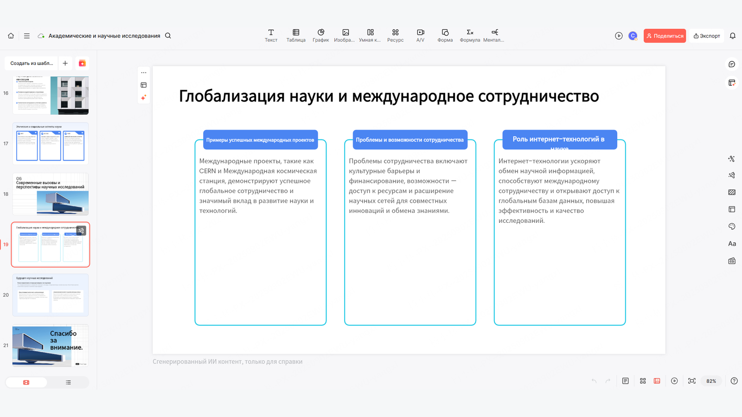This screenshot has width=742, height=417.
Task: Open the magic wand effects panel
Action: pos(732,159)
